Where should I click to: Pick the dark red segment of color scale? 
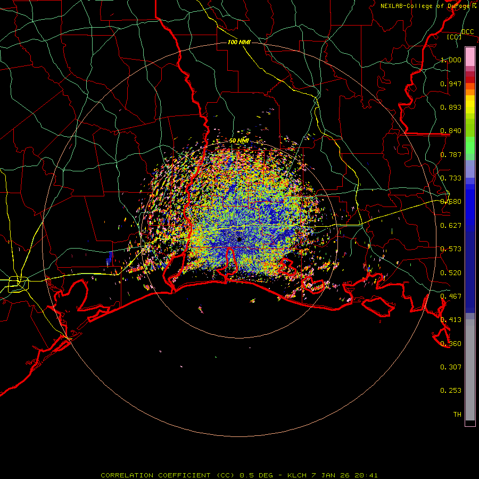[470, 80]
